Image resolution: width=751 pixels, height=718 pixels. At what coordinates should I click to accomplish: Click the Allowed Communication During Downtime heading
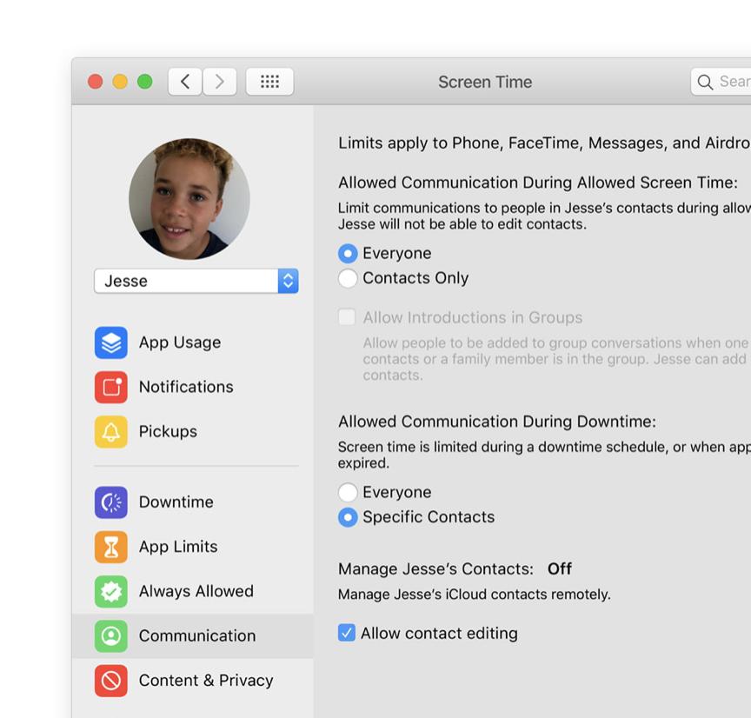(x=497, y=422)
